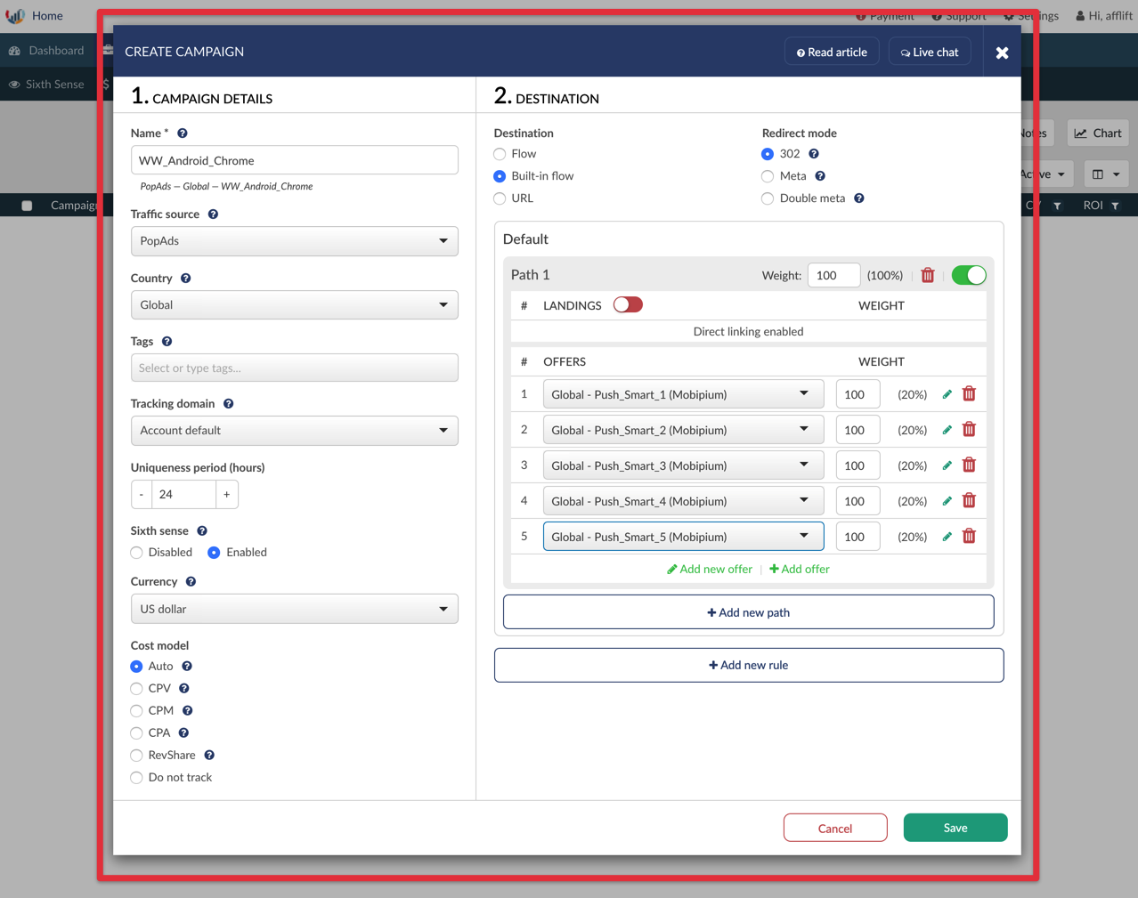Select Flow destination option
The width and height of the screenshot is (1138, 898).
500,154
